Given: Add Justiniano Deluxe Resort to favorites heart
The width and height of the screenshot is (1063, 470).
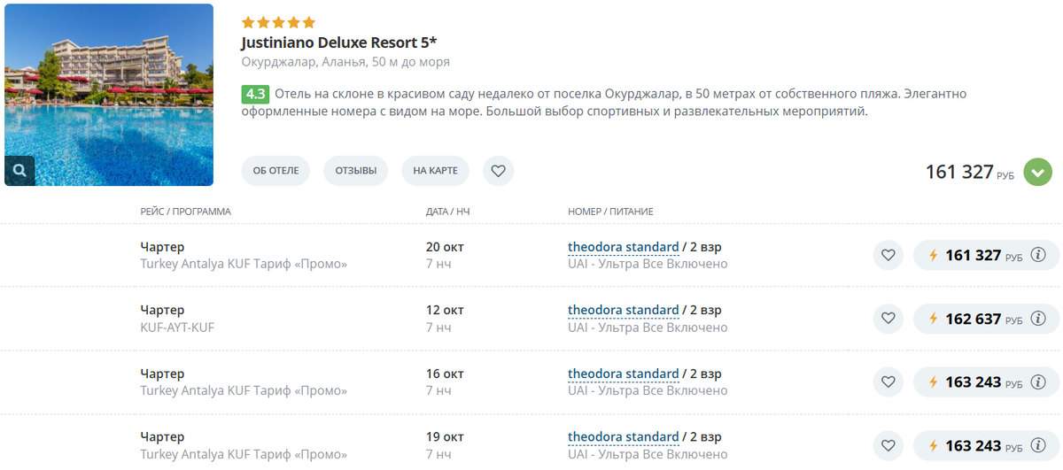Looking at the screenshot, I should (x=498, y=171).
